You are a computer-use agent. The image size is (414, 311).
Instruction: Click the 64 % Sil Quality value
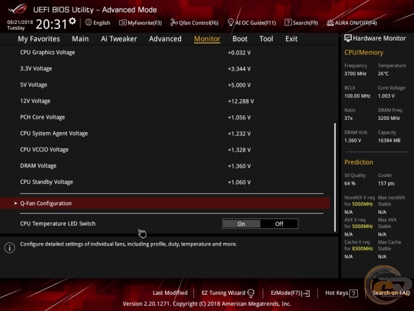tap(349, 183)
